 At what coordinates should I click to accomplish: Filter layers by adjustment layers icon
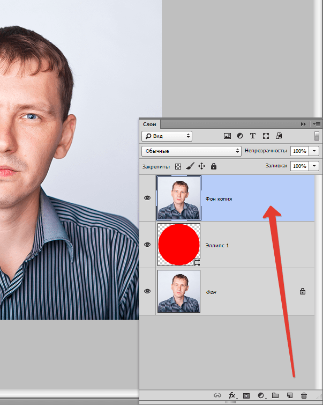tap(240, 136)
